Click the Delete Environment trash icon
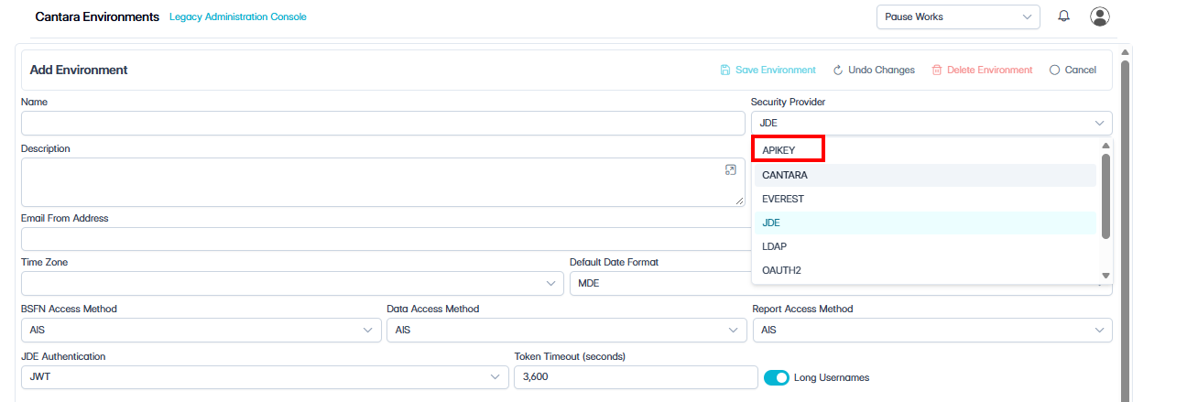The width and height of the screenshot is (1187, 402). (x=937, y=70)
